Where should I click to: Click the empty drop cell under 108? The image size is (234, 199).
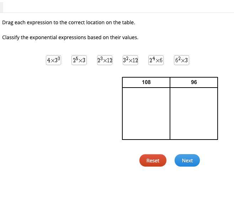click(146, 113)
